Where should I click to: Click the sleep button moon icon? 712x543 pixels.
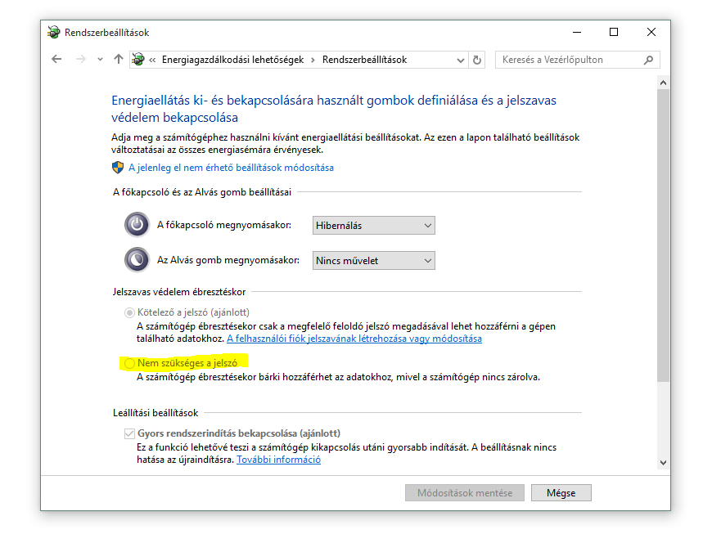pyautogui.click(x=137, y=260)
